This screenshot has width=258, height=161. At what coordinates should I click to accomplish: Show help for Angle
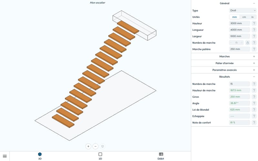pos(254,103)
